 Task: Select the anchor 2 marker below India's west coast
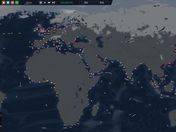(124, 70)
